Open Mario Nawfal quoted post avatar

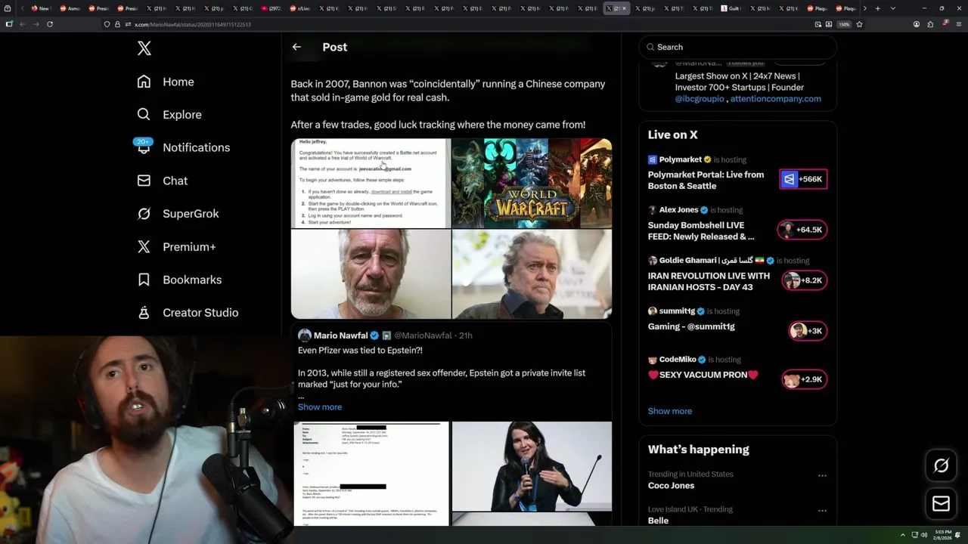point(304,335)
